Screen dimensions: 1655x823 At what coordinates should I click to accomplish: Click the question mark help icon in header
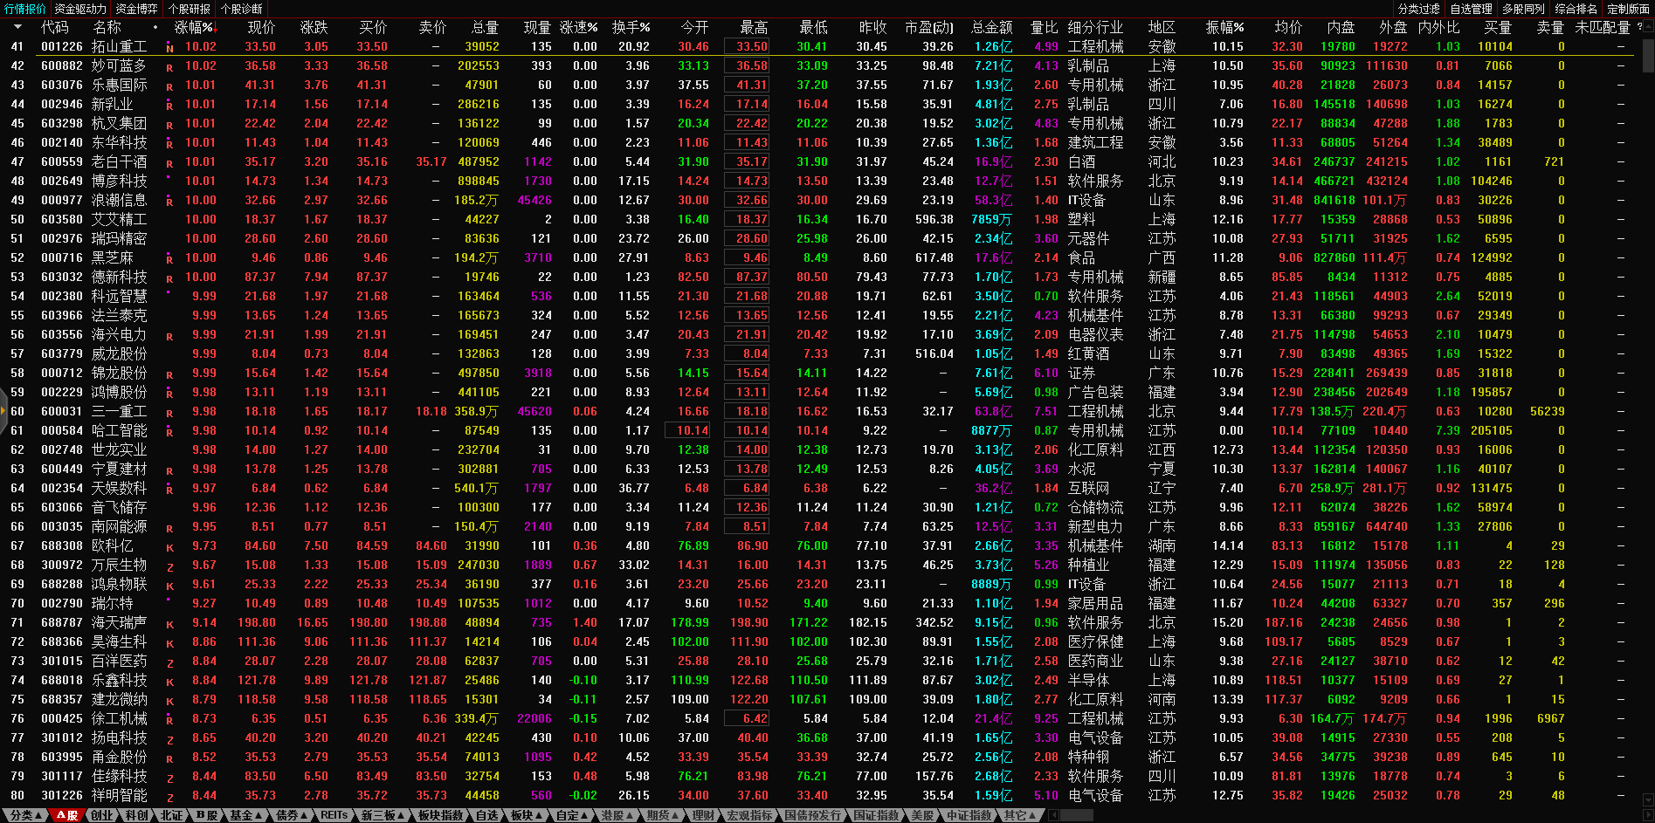pos(1639,27)
